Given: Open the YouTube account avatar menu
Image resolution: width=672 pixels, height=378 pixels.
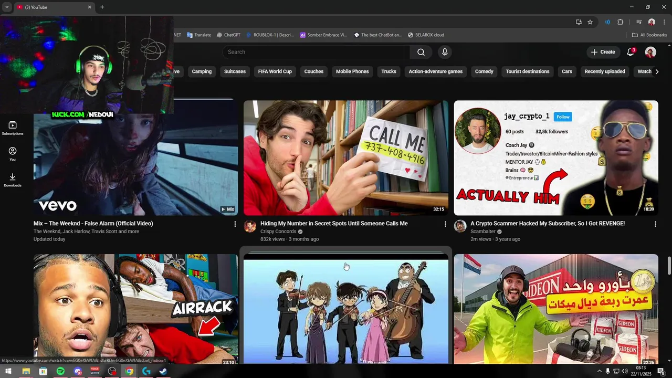Looking at the screenshot, I should [x=650, y=52].
